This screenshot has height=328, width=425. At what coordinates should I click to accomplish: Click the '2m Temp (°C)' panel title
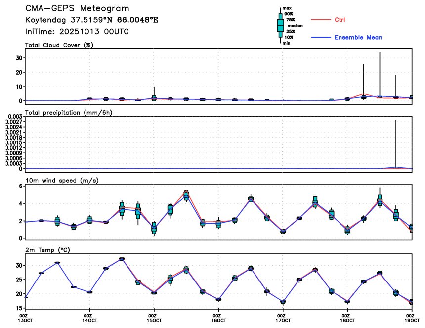coord(47,250)
